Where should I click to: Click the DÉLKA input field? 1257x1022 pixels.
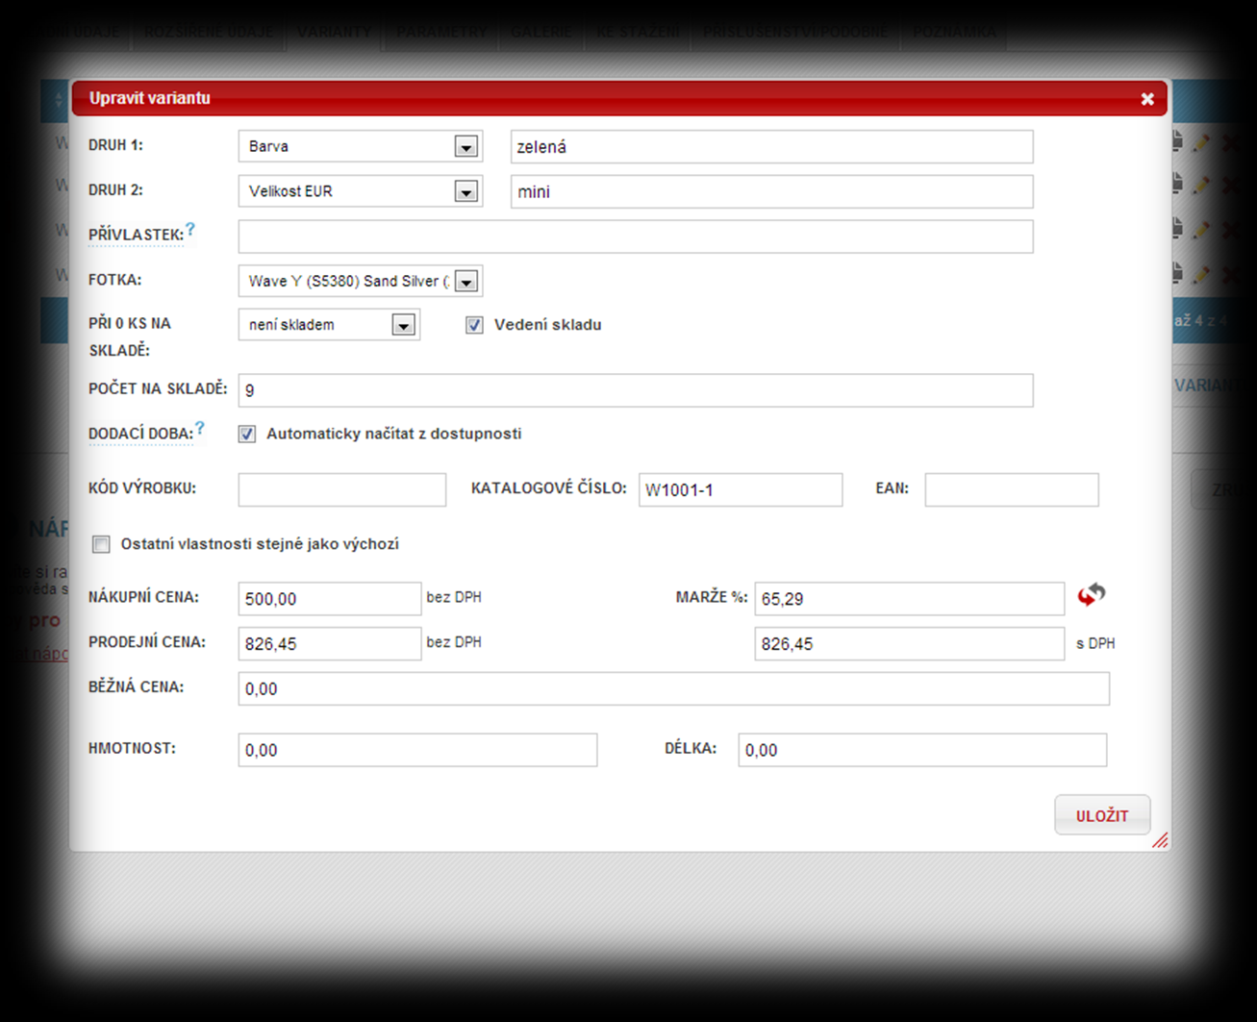tap(923, 750)
